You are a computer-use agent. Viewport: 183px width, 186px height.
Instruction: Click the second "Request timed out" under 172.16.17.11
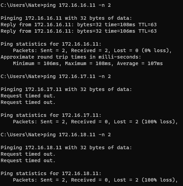(x=28, y=103)
